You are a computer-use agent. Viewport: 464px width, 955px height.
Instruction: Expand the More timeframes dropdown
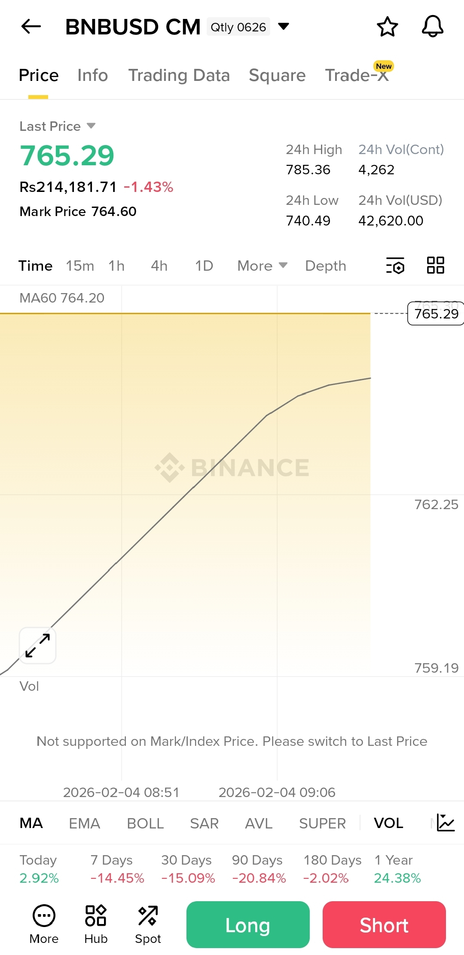262,266
